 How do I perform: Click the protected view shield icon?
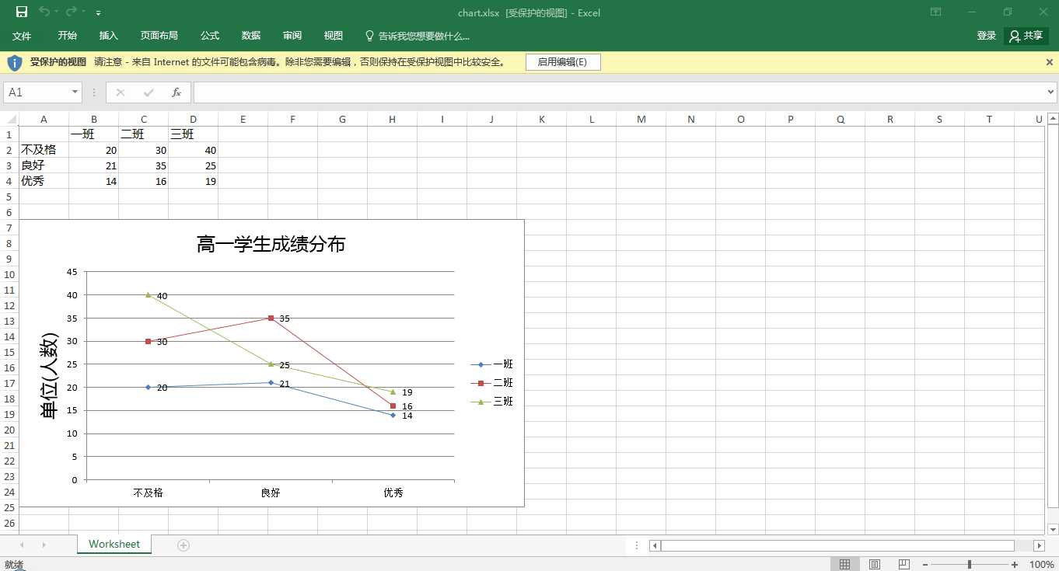(15, 62)
